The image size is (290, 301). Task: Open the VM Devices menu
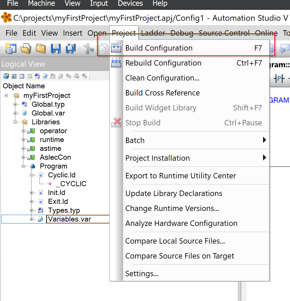click(x=130, y=3)
